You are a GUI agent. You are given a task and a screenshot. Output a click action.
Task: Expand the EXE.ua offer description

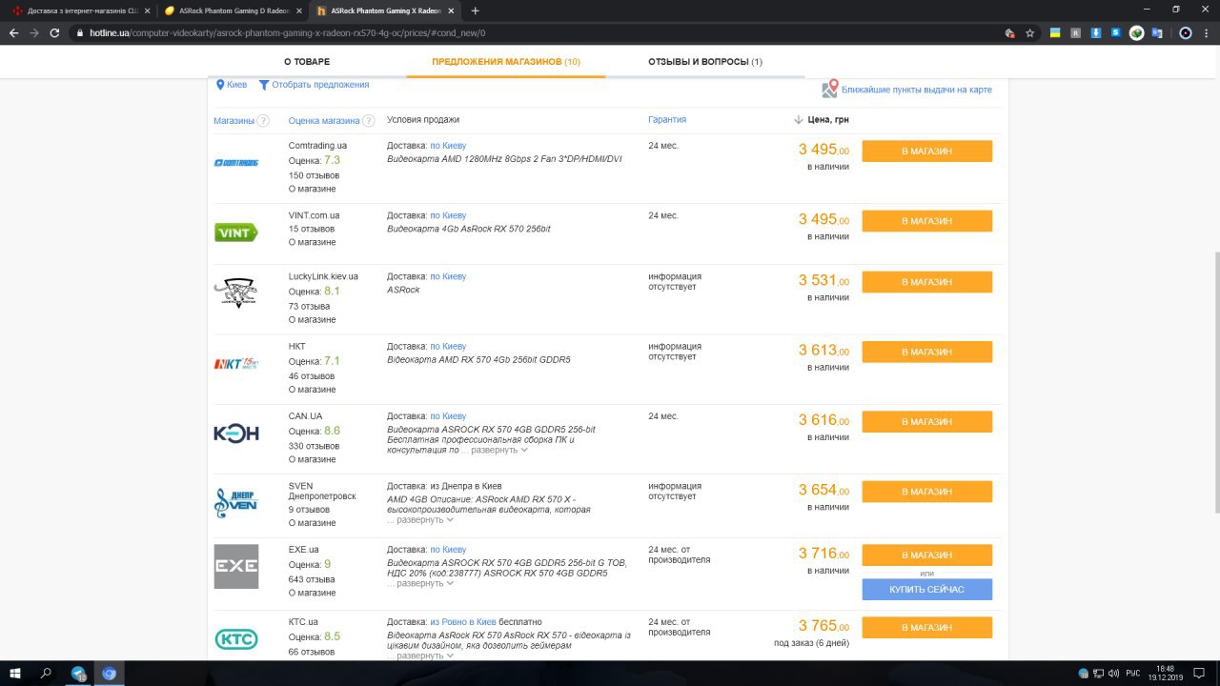424,583
